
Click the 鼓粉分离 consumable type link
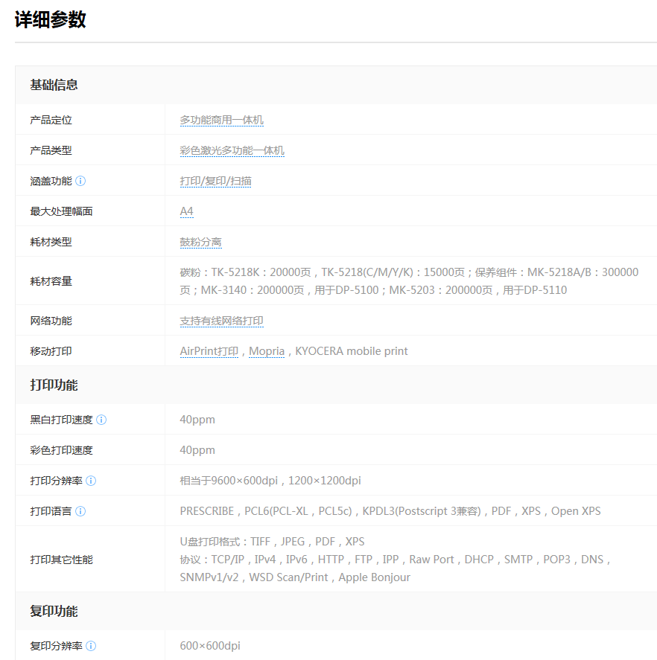200,242
